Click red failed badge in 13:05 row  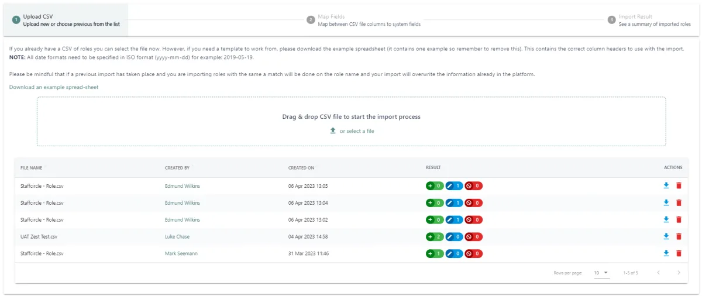coord(474,186)
